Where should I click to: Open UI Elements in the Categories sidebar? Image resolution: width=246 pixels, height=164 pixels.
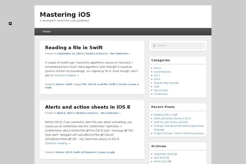pyautogui.click(x=161, y=94)
